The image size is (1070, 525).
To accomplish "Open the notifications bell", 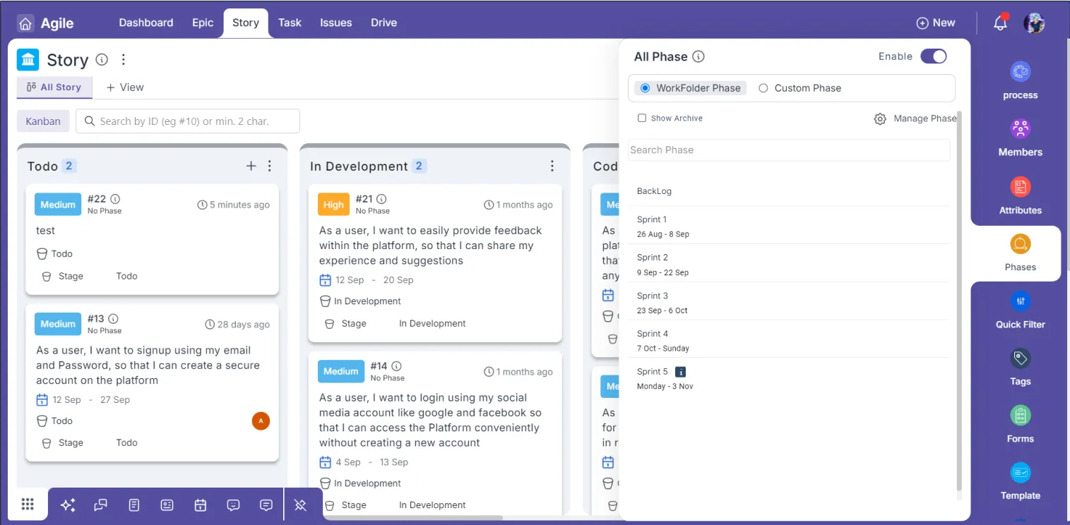I will tap(1000, 23).
